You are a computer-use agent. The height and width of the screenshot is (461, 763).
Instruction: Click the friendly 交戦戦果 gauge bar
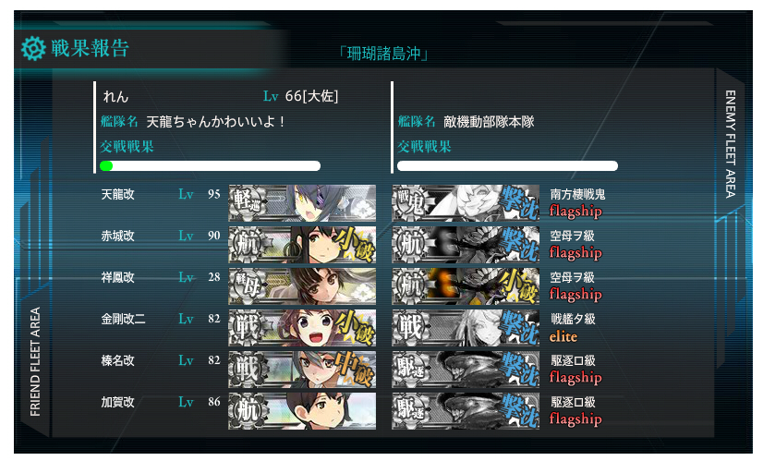211,166
